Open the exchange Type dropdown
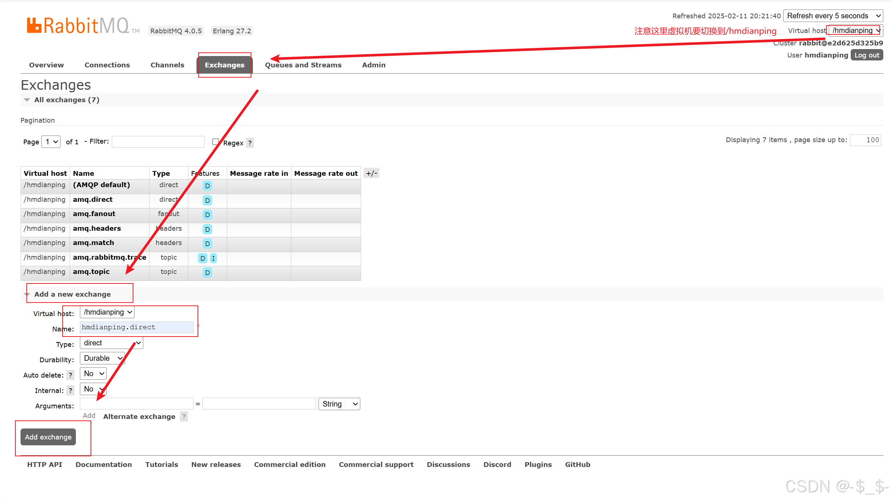The height and width of the screenshot is (501, 891). coord(111,343)
